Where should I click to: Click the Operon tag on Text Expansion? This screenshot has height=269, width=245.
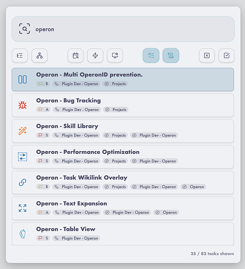point(166,213)
